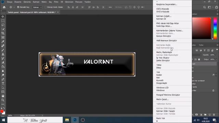Open Photoshop search magnifier icon
219x123 pixels.
(204, 7)
